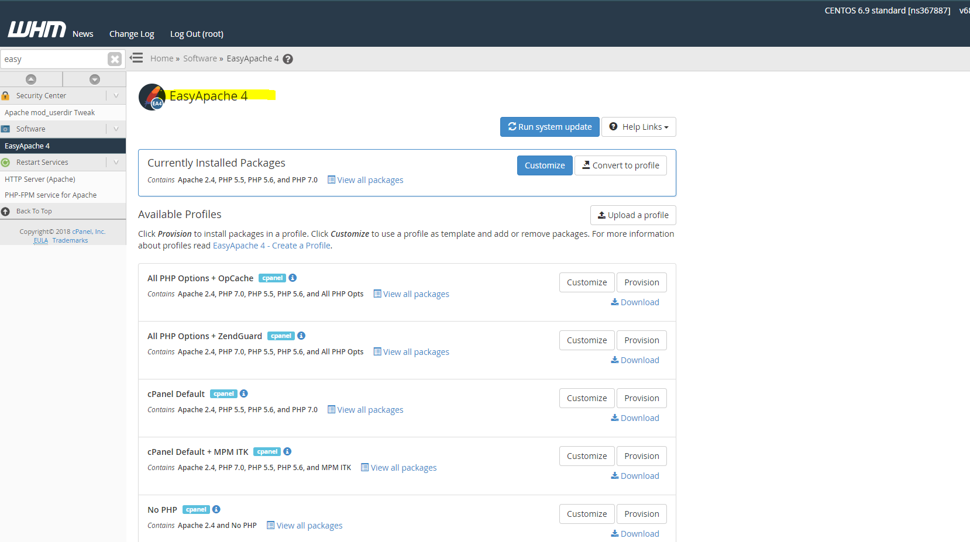The image size is (970, 542).
Task: Download the cPanel Default profile
Action: [635, 418]
